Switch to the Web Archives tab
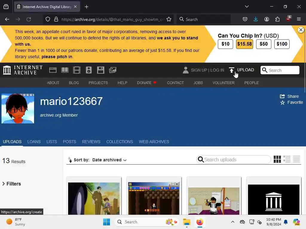306x229 pixels. [x=154, y=142]
